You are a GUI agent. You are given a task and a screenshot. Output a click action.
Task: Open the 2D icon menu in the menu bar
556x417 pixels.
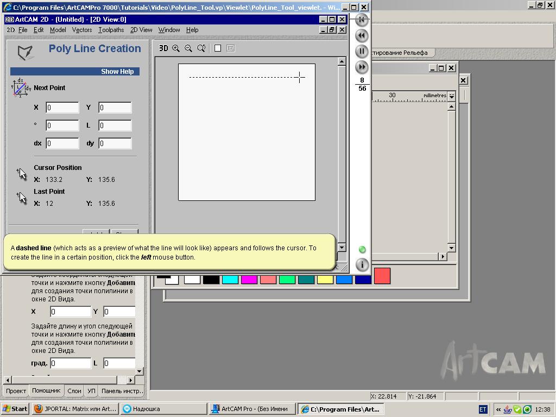11,30
